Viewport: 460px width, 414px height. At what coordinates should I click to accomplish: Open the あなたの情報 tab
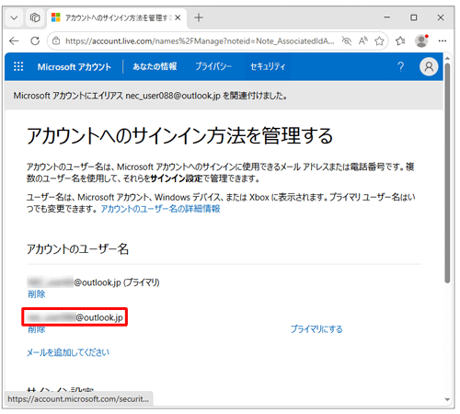coord(155,66)
